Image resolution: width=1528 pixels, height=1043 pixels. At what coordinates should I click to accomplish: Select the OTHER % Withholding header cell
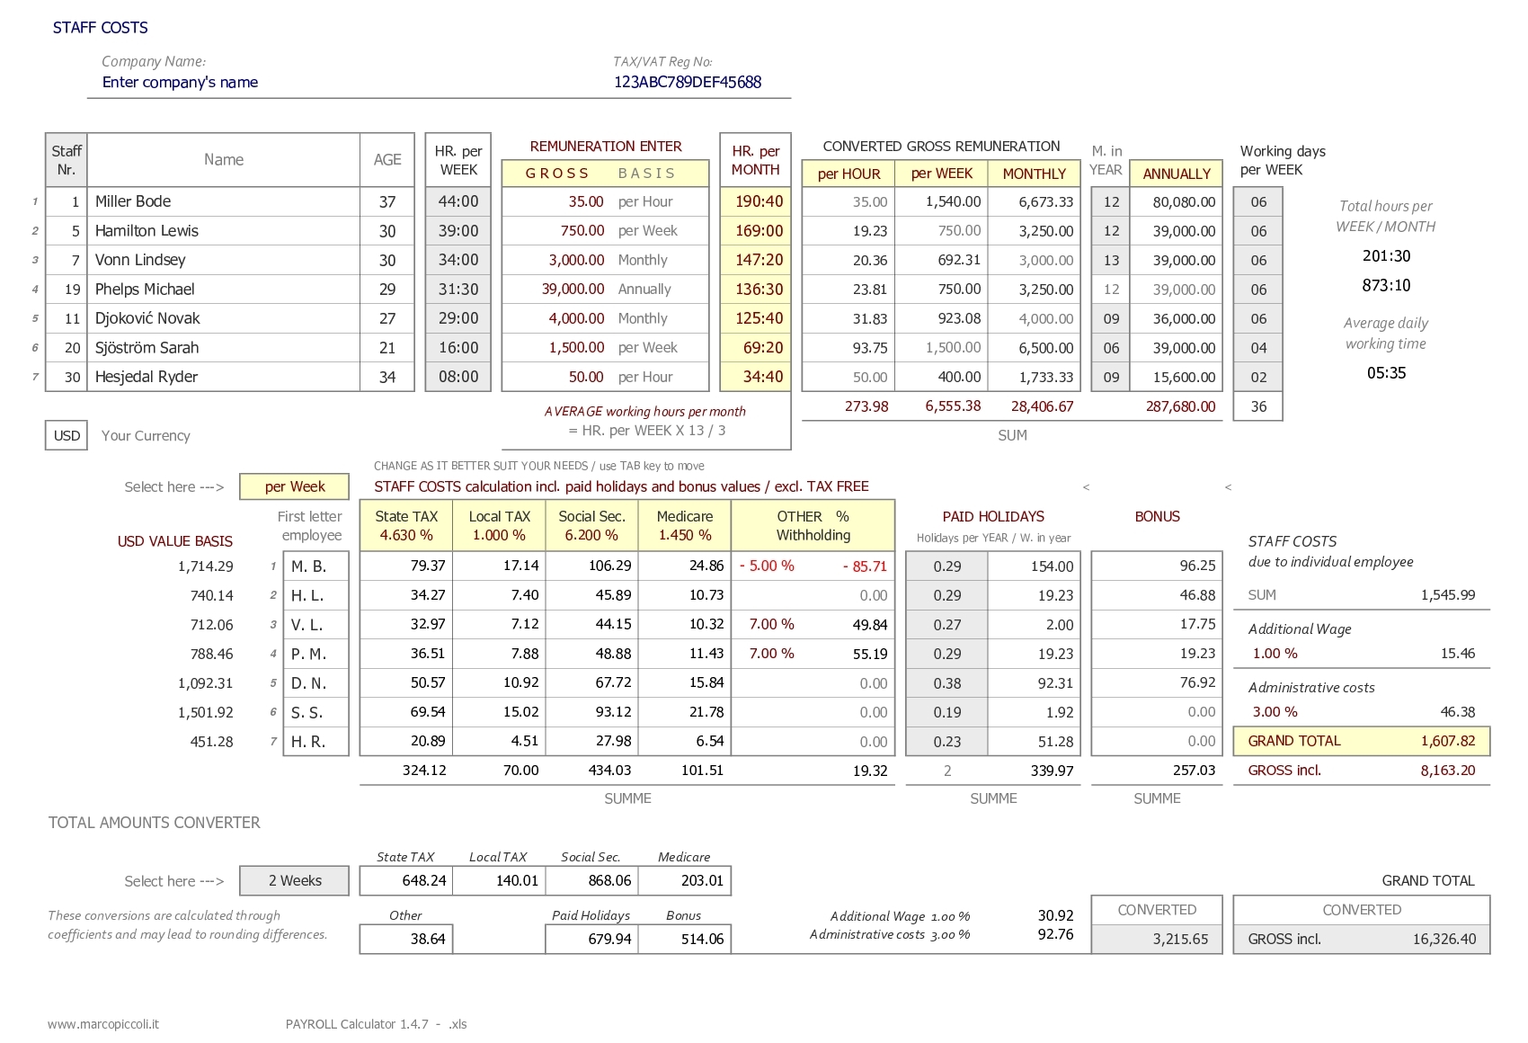pos(813,526)
